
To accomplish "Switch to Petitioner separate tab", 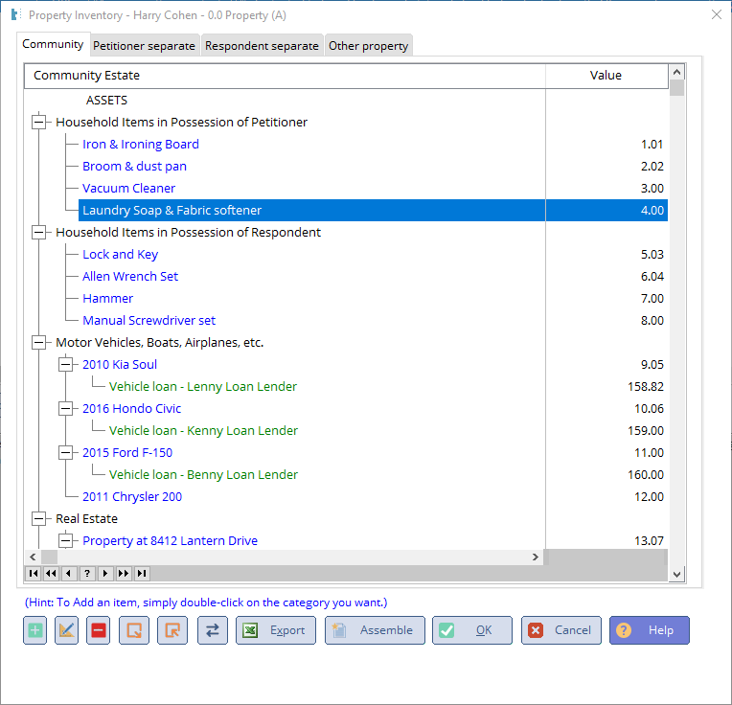I will (144, 46).
